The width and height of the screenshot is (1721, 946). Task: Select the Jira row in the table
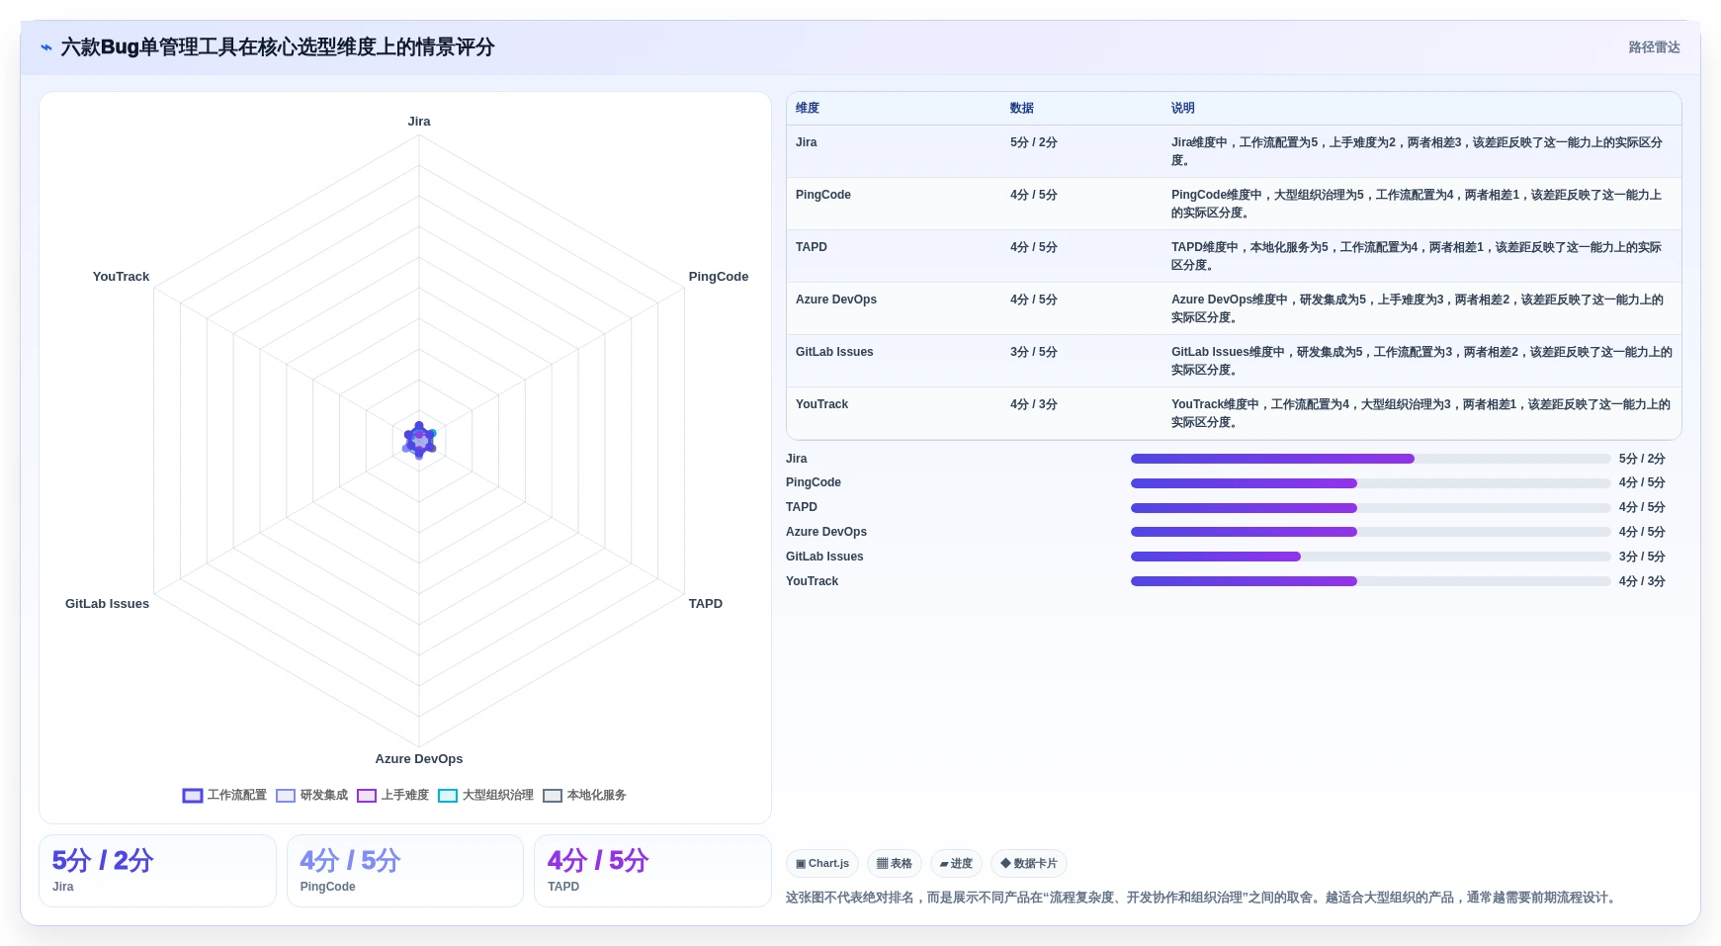pyautogui.click(x=1234, y=151)
